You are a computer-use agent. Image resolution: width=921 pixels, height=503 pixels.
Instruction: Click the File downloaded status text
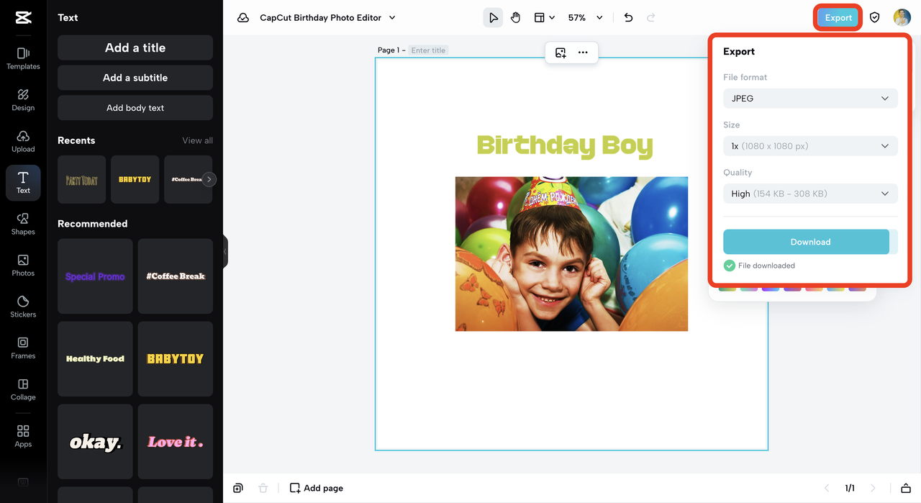click(766, 266)
